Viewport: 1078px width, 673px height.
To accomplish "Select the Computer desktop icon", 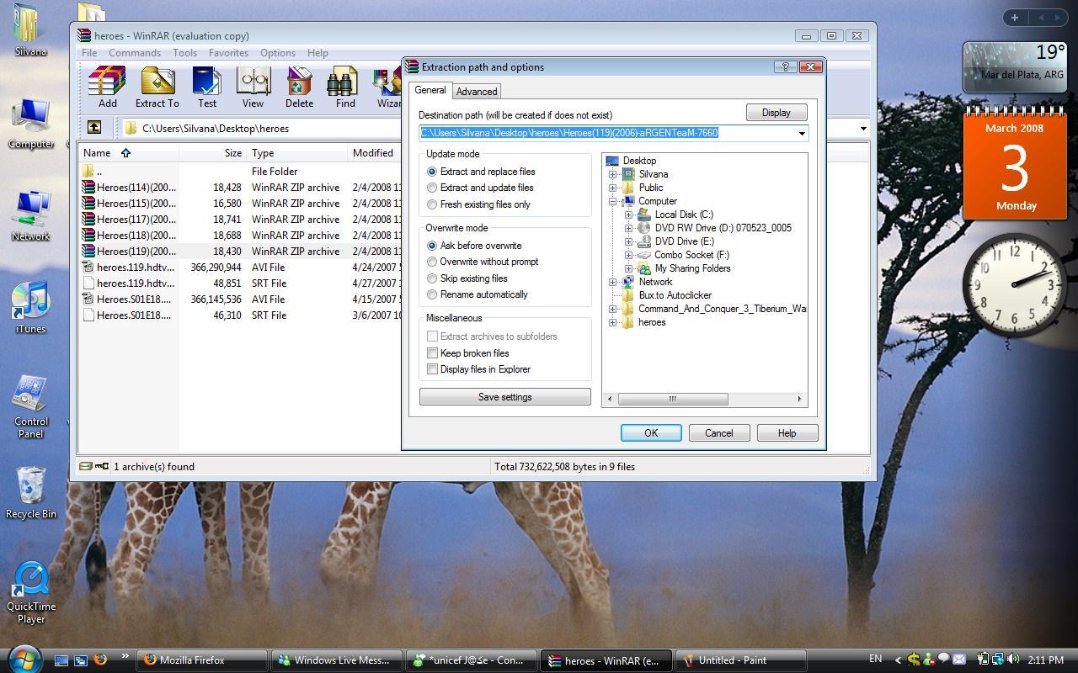I will point(31,124).
